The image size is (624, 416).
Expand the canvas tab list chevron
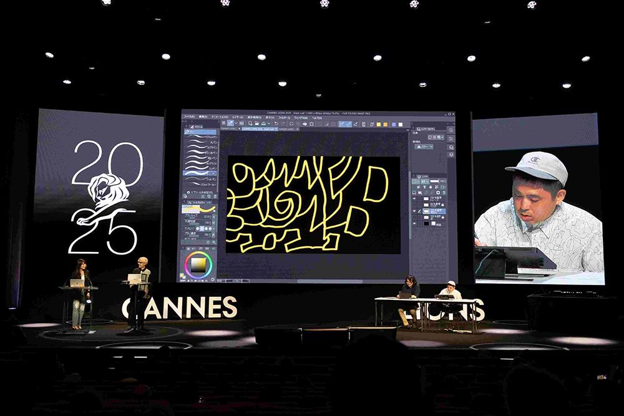(407, 130)
